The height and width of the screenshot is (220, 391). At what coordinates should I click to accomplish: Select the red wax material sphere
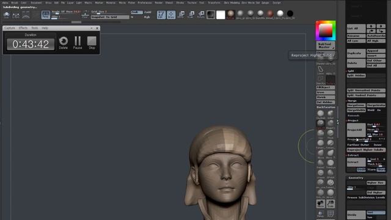click(x=270, y=13)
